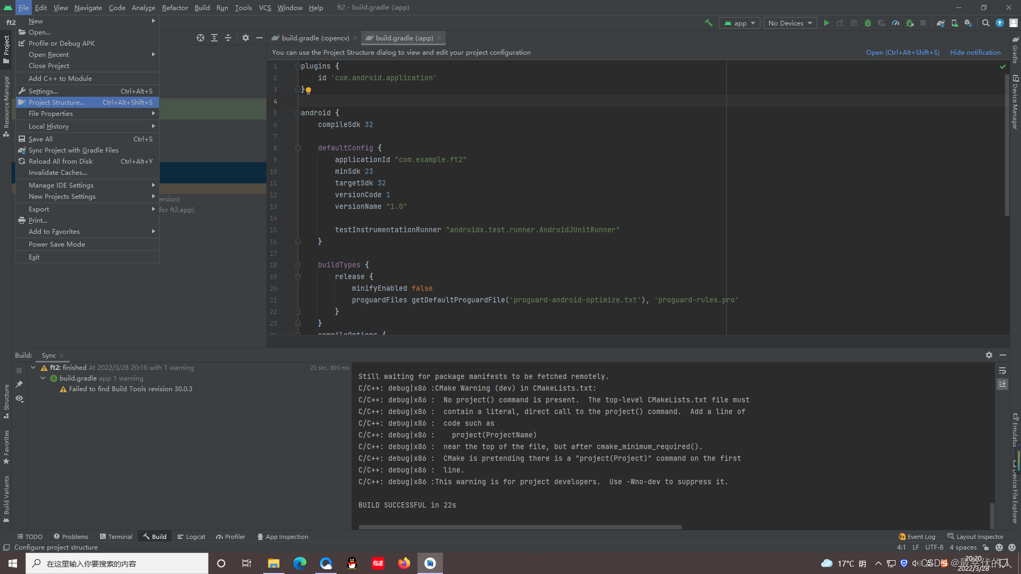The height and width of the screenshot is (574, 1021).
Task: Open Build panel settings gear icon
Action: click(989, 355)
